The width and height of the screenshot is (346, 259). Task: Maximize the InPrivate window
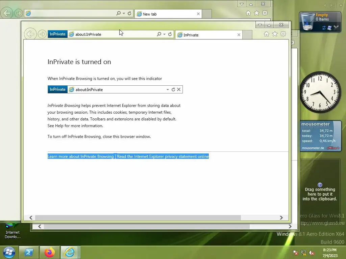269,25
